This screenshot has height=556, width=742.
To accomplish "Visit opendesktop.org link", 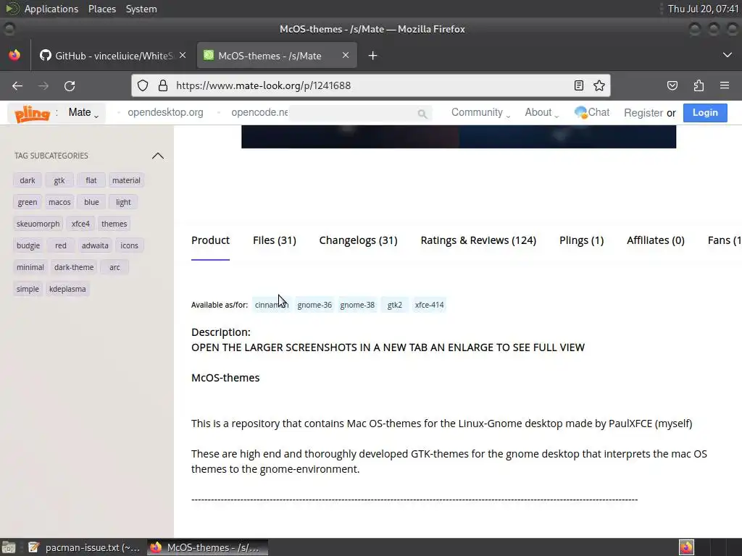I will click(165, 112).
